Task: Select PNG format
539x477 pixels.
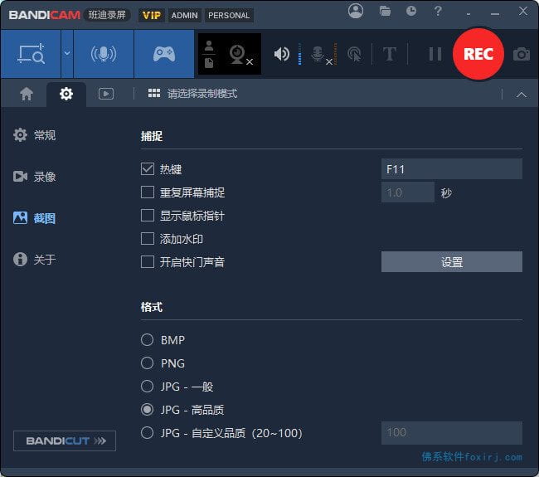Action: pos(147,363)
